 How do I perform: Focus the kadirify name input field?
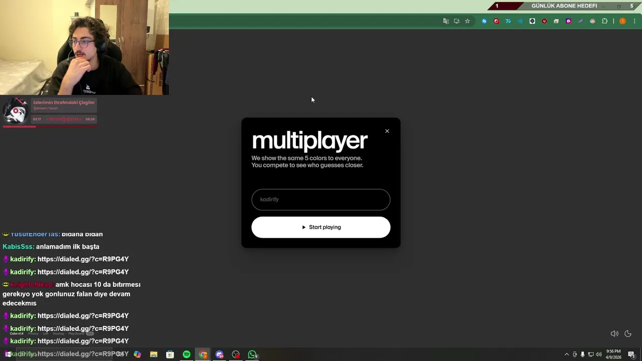pos(321,200)
